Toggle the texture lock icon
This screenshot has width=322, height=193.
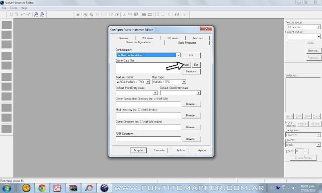(169, 15)
